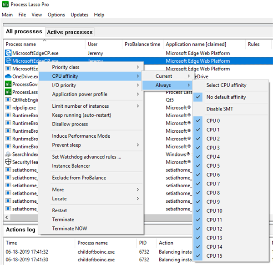Click the SecurityHealth shield icon
Image resolution: width=273 pixels, height=265 pixels.
8,162
